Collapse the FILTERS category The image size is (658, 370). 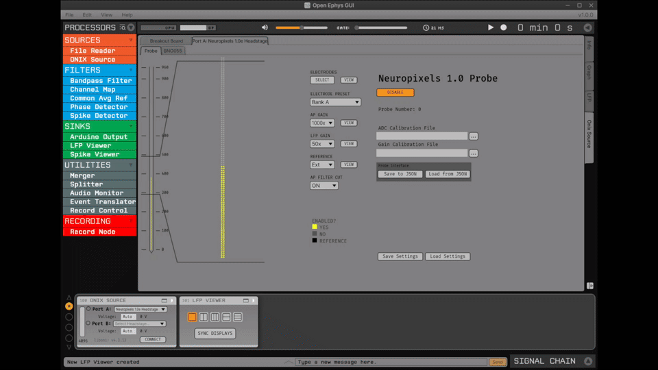click(130, 70)
